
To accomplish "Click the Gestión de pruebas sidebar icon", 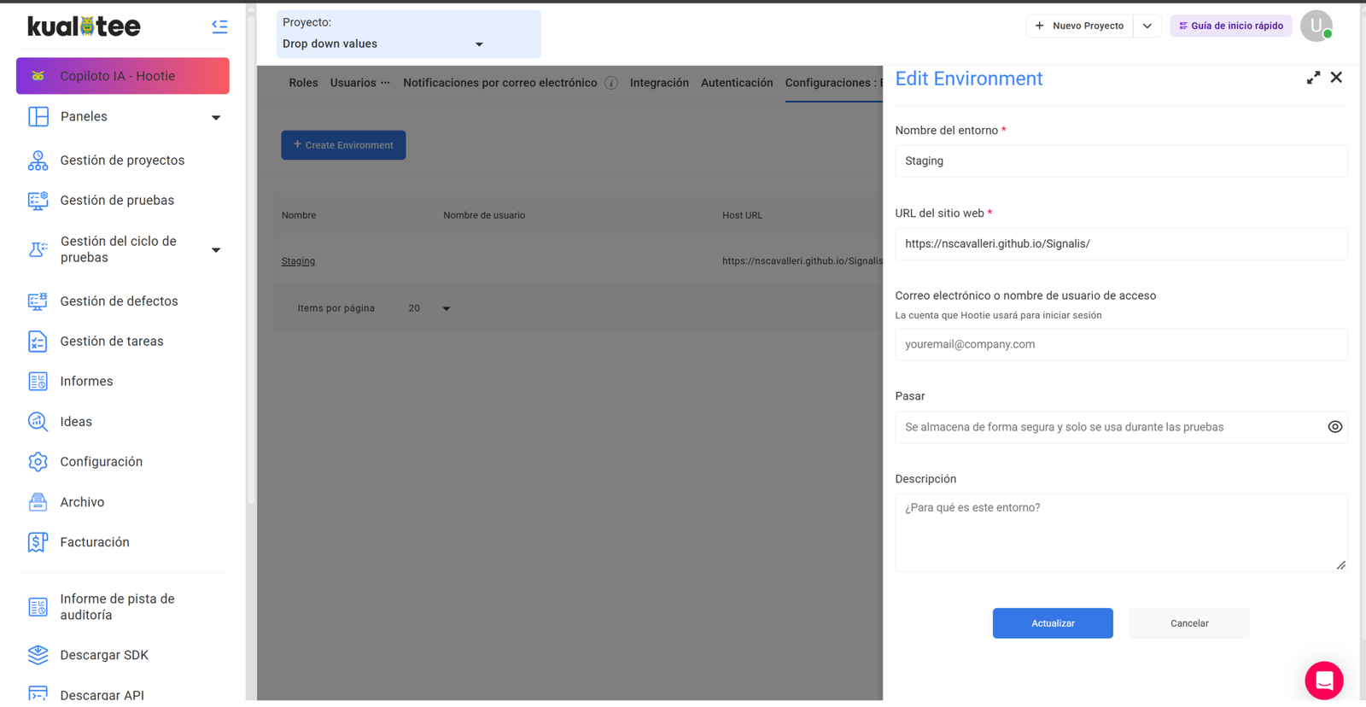I will tap(38, 201).
